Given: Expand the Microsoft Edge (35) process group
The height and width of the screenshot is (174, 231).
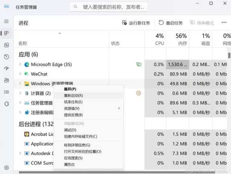Looking at the screenshot, I should click(x=20, y=64).
